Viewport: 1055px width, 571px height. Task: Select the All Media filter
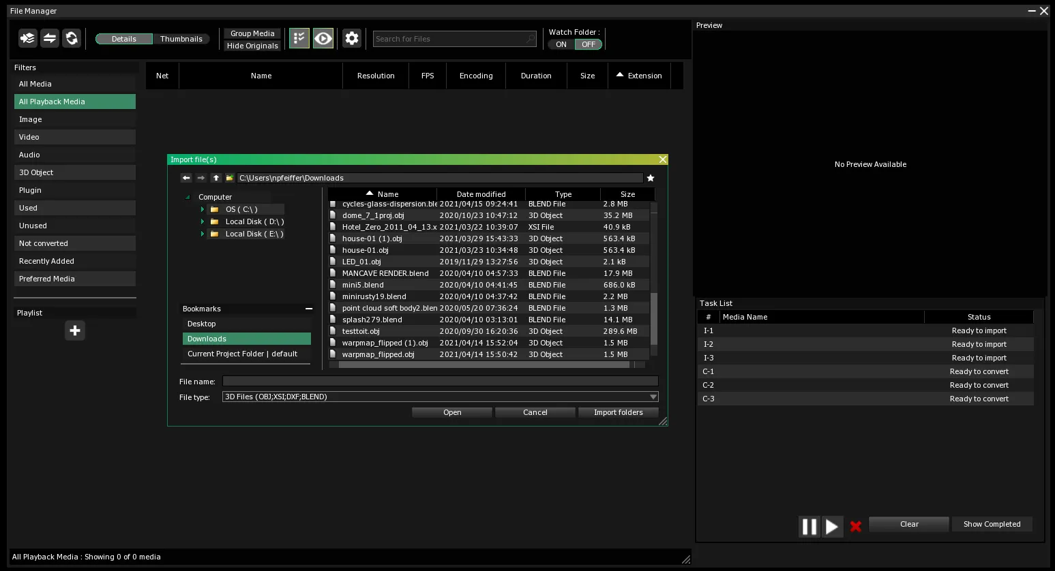[75, 84]
